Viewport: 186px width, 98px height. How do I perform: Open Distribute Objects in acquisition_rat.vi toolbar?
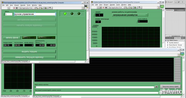42,8
